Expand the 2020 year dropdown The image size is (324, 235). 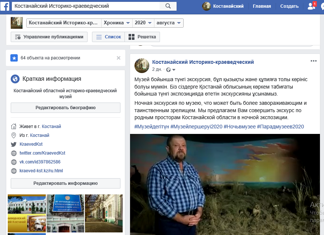(143, 23)
